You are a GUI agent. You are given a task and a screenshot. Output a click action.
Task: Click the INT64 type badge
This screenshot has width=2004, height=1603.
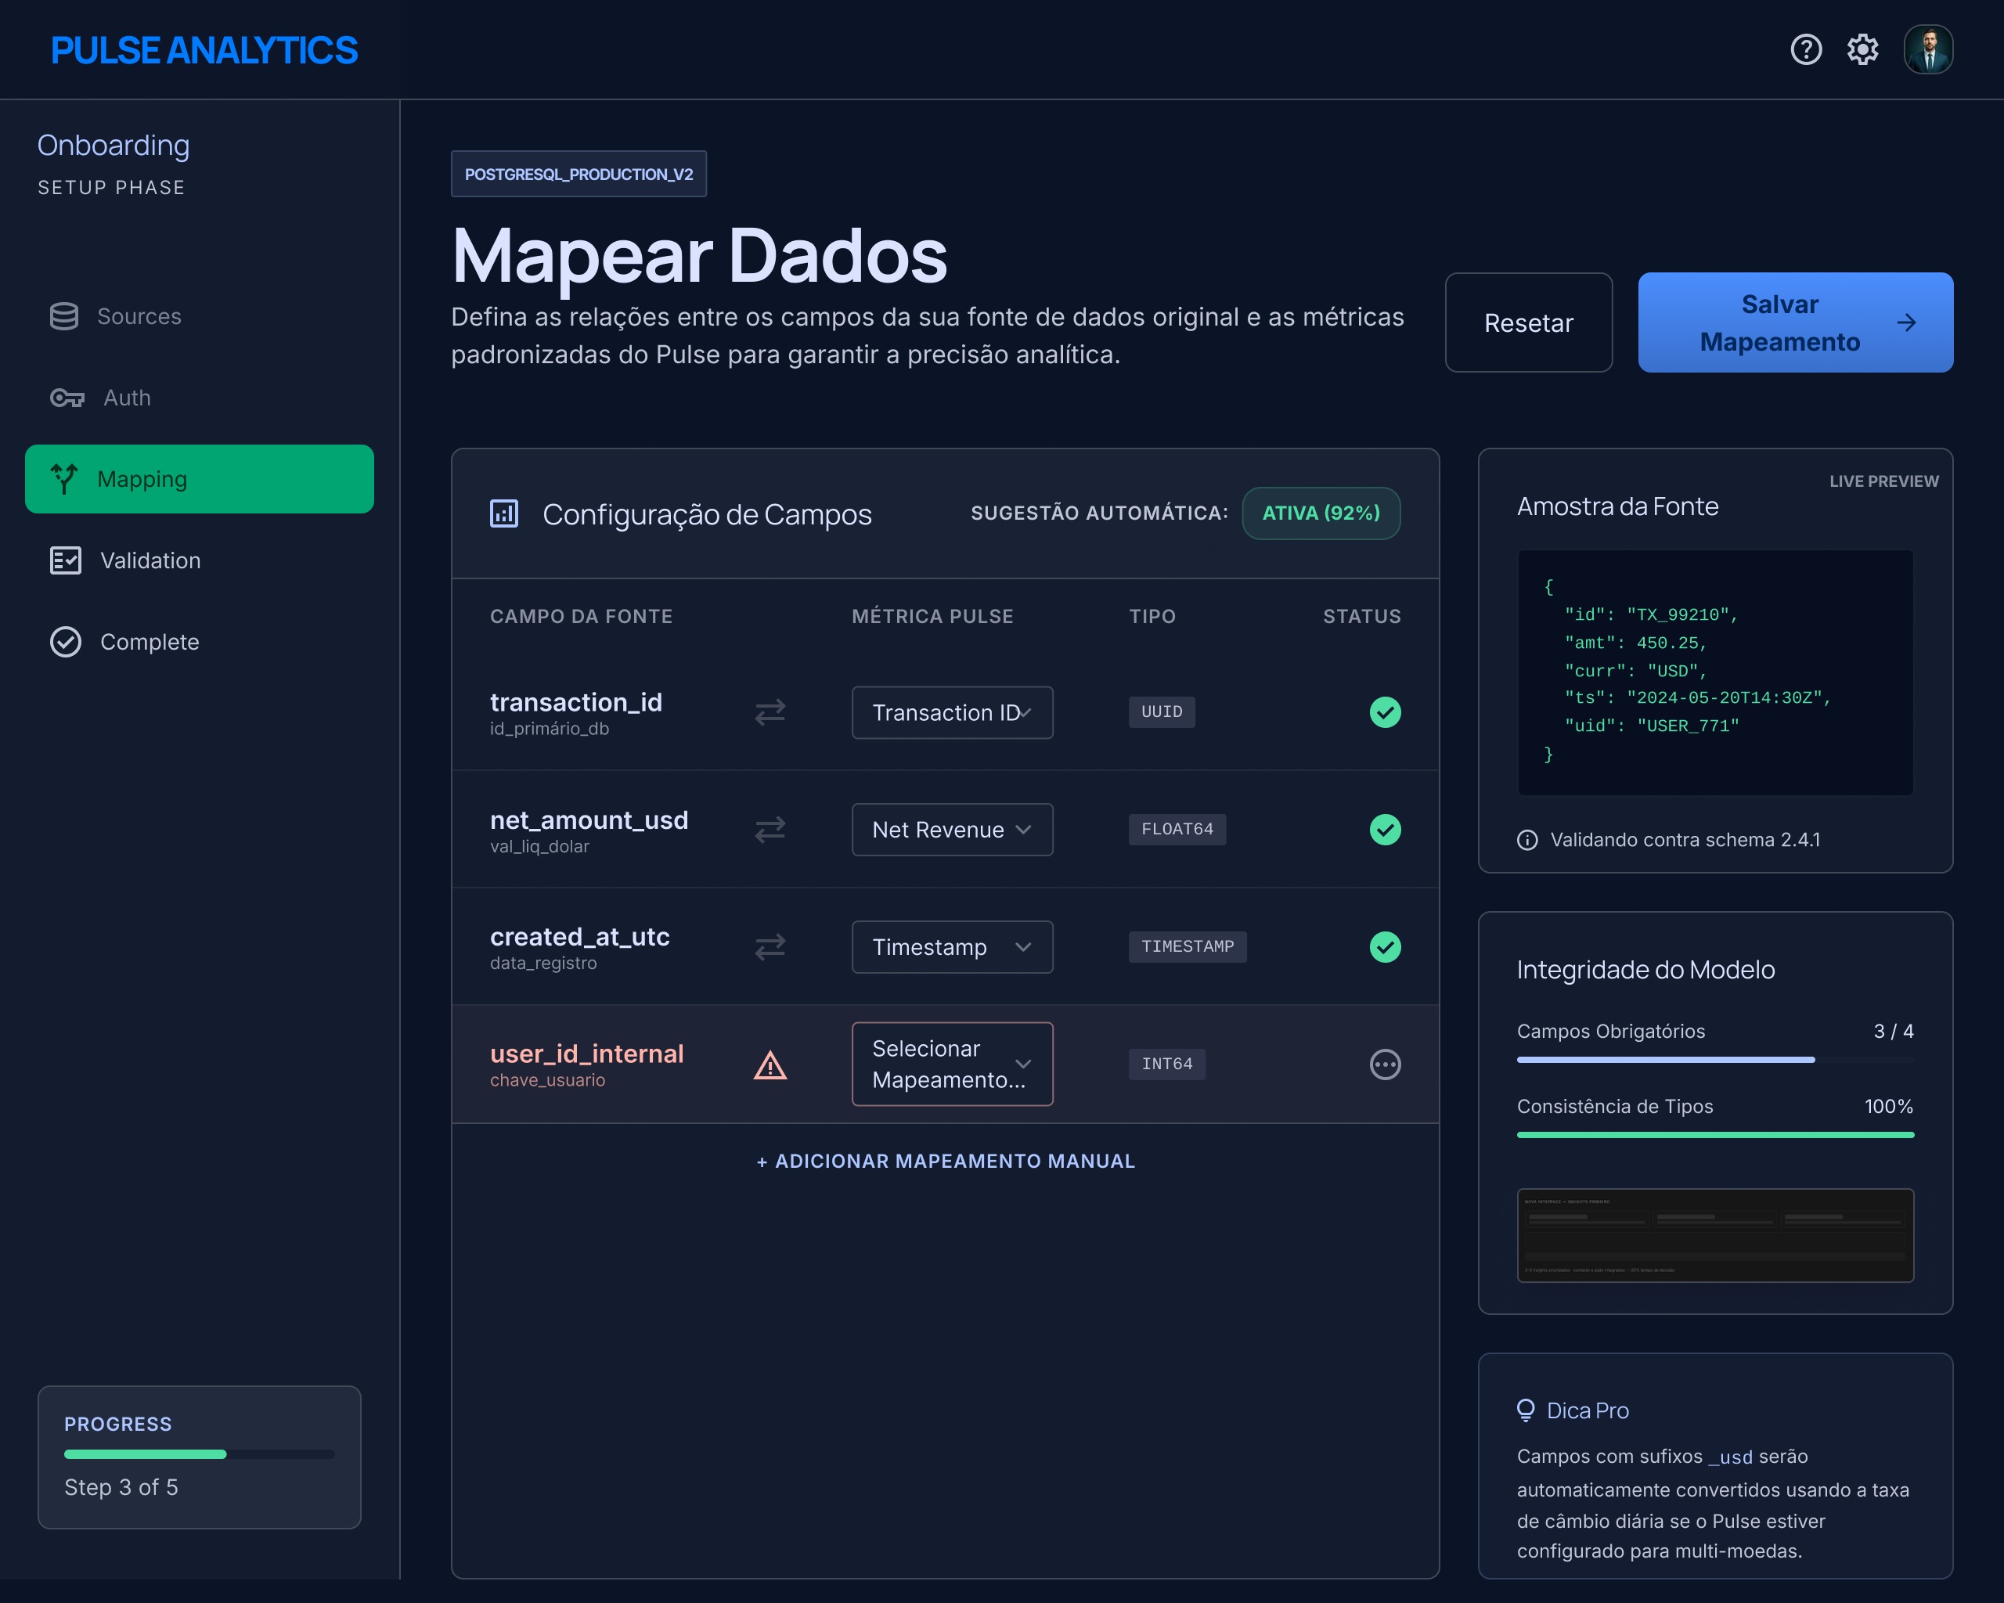[1166, 1064]
